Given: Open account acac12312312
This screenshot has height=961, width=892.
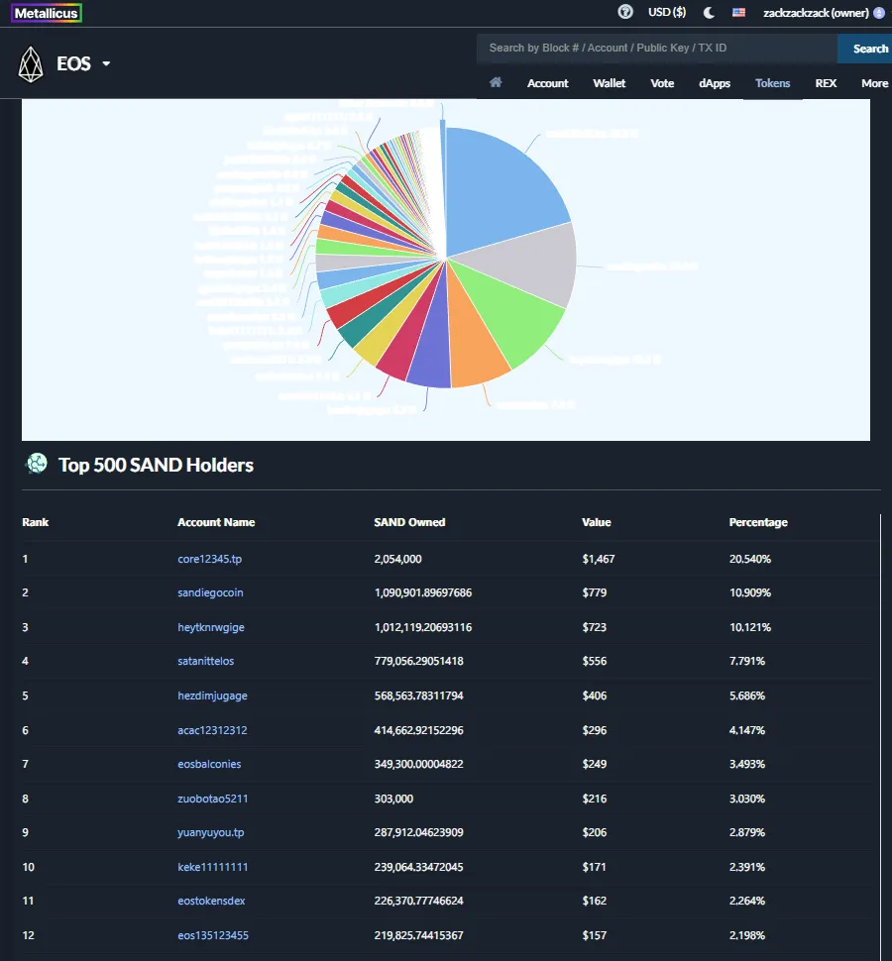Looking at the screenshot, I should pyautogui.click(x=212, y=730).
